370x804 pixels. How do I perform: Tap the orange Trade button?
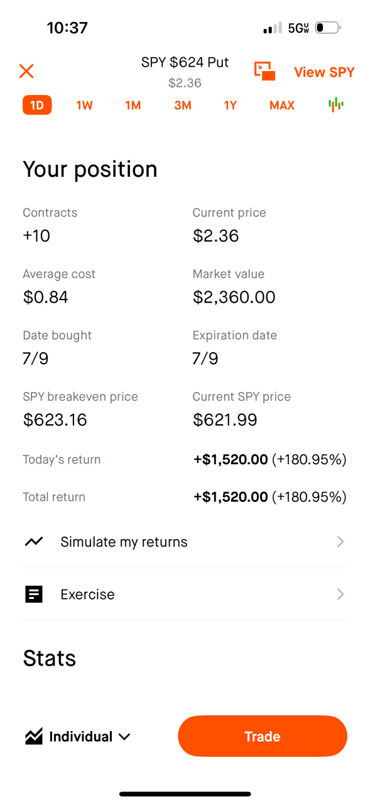tap(263, 736)
